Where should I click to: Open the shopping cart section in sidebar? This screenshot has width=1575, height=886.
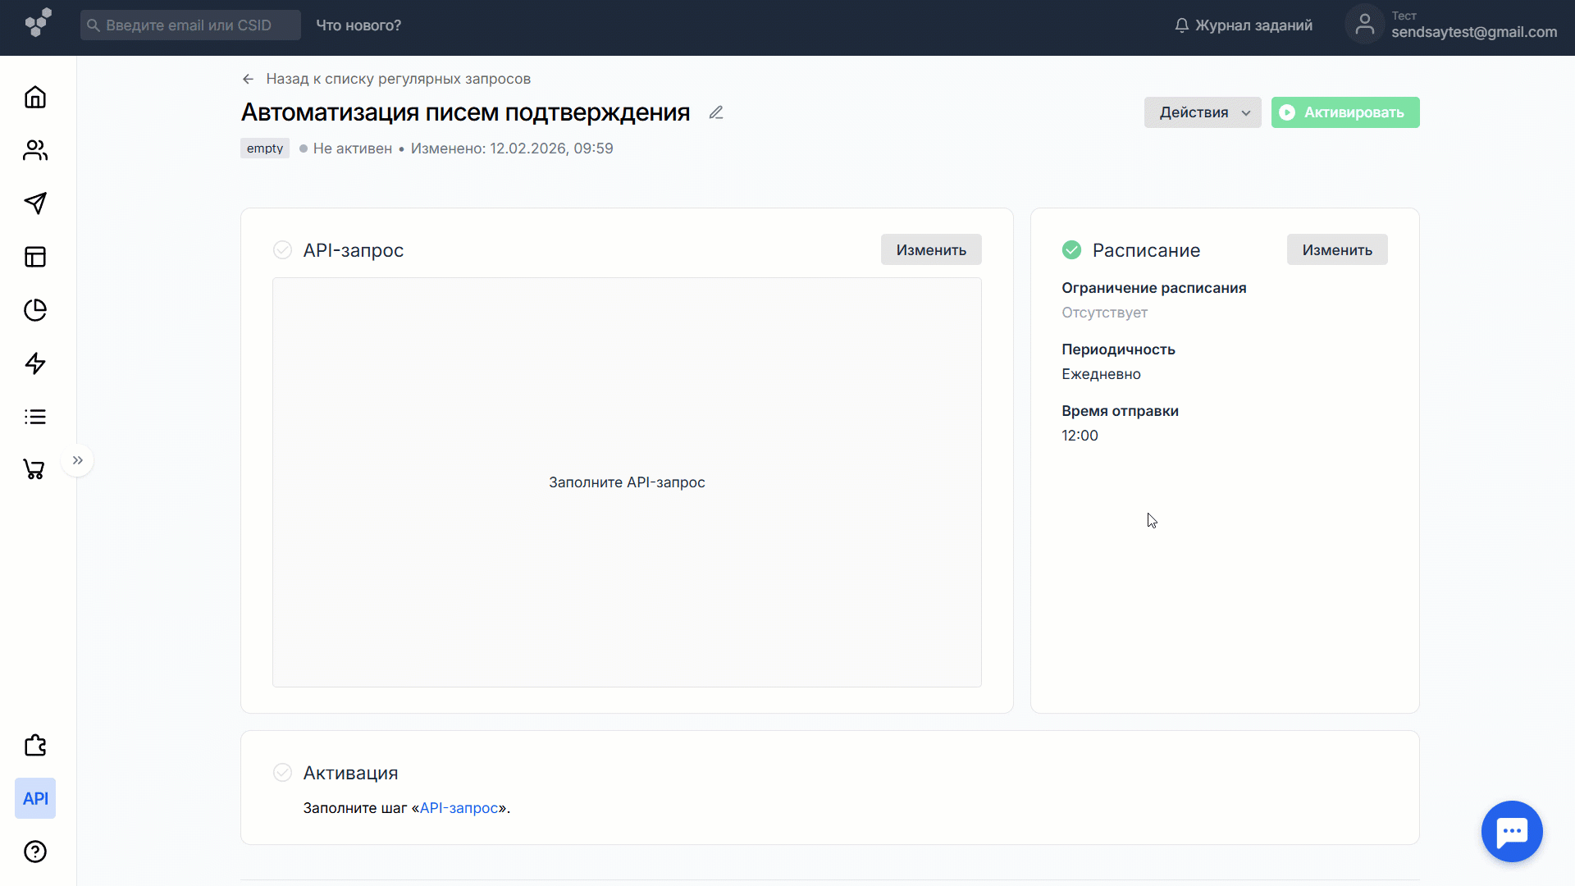[x=35, y=469]
